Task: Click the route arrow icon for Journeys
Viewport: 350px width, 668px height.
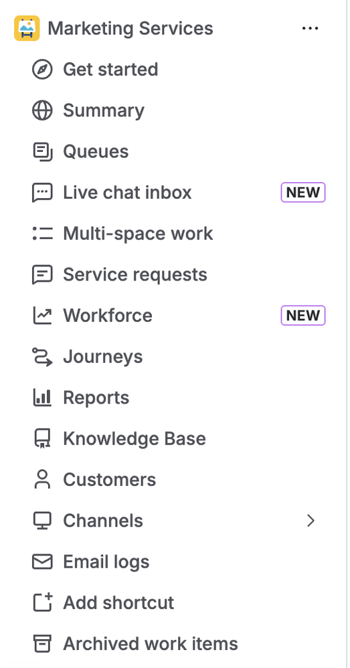Action: (43, 357)
